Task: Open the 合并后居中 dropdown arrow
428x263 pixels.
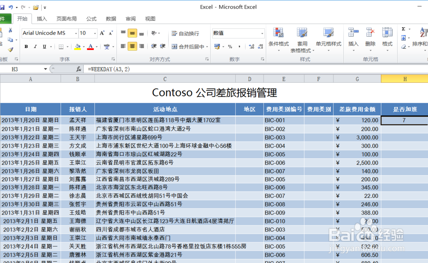Action: coord(207,47)
